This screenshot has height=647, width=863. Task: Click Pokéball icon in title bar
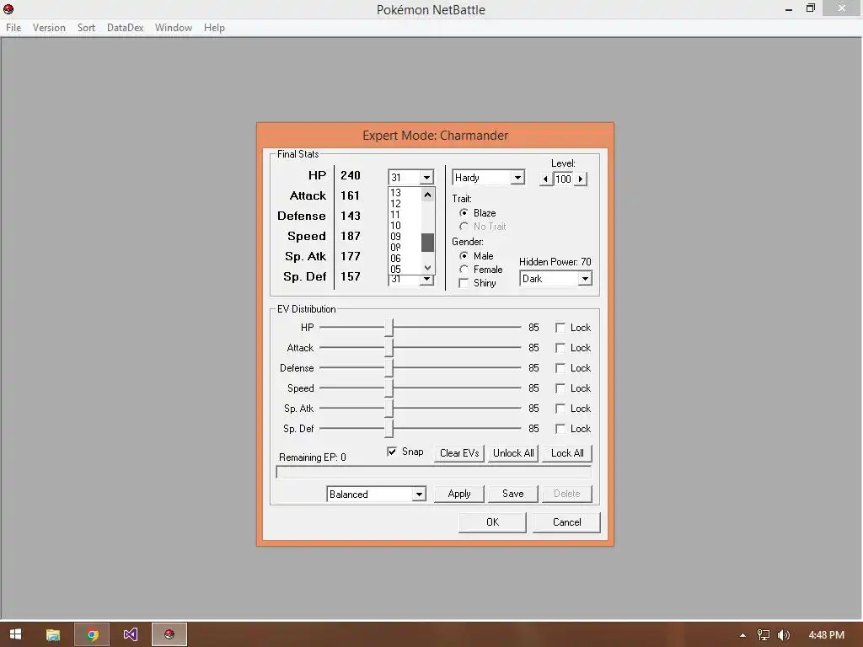pyautogui.click(x=8, y=8)
